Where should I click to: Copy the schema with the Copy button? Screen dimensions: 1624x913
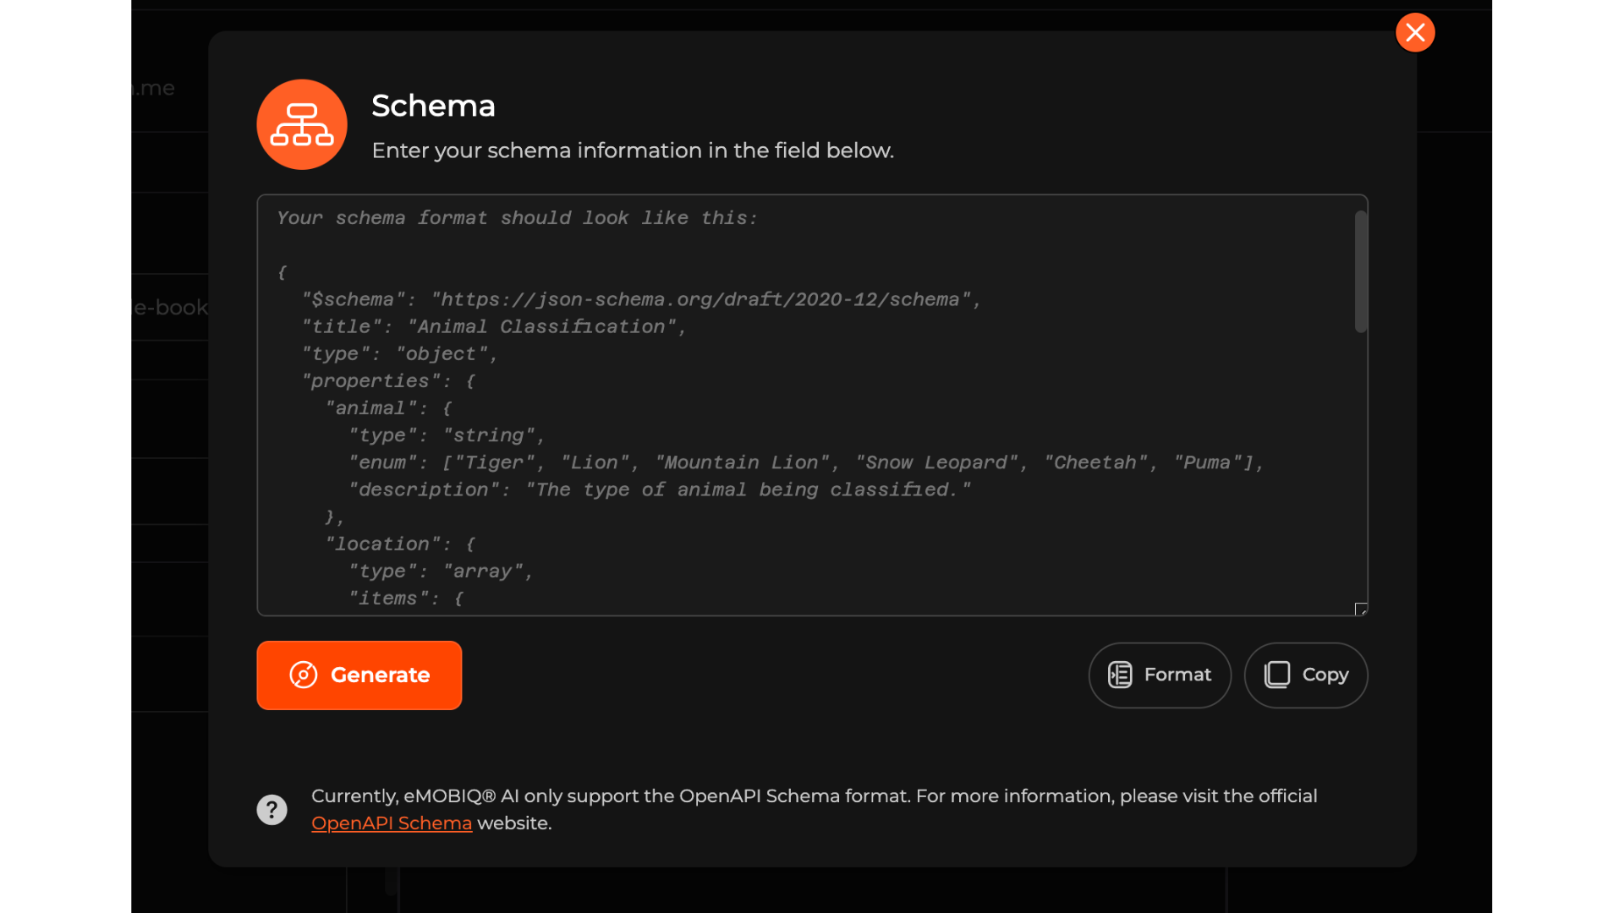(1305, 675)
